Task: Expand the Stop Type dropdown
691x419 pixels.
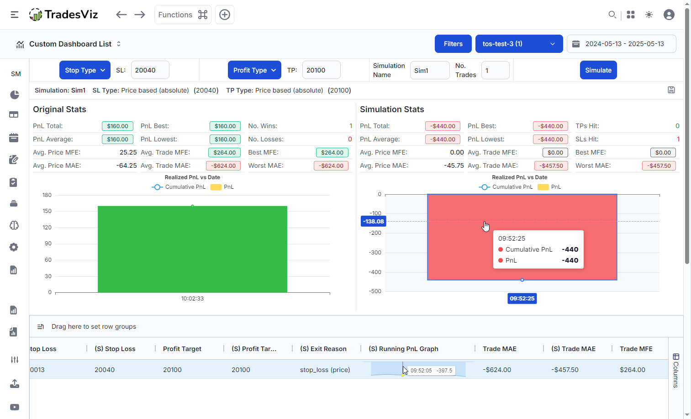Action: click(x=85, y=70)
